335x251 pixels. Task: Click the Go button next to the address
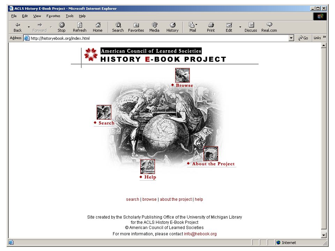click(x=303, y=38)
